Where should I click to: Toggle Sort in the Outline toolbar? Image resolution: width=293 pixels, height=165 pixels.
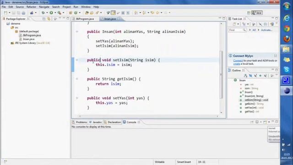click(x=245, y=76)
